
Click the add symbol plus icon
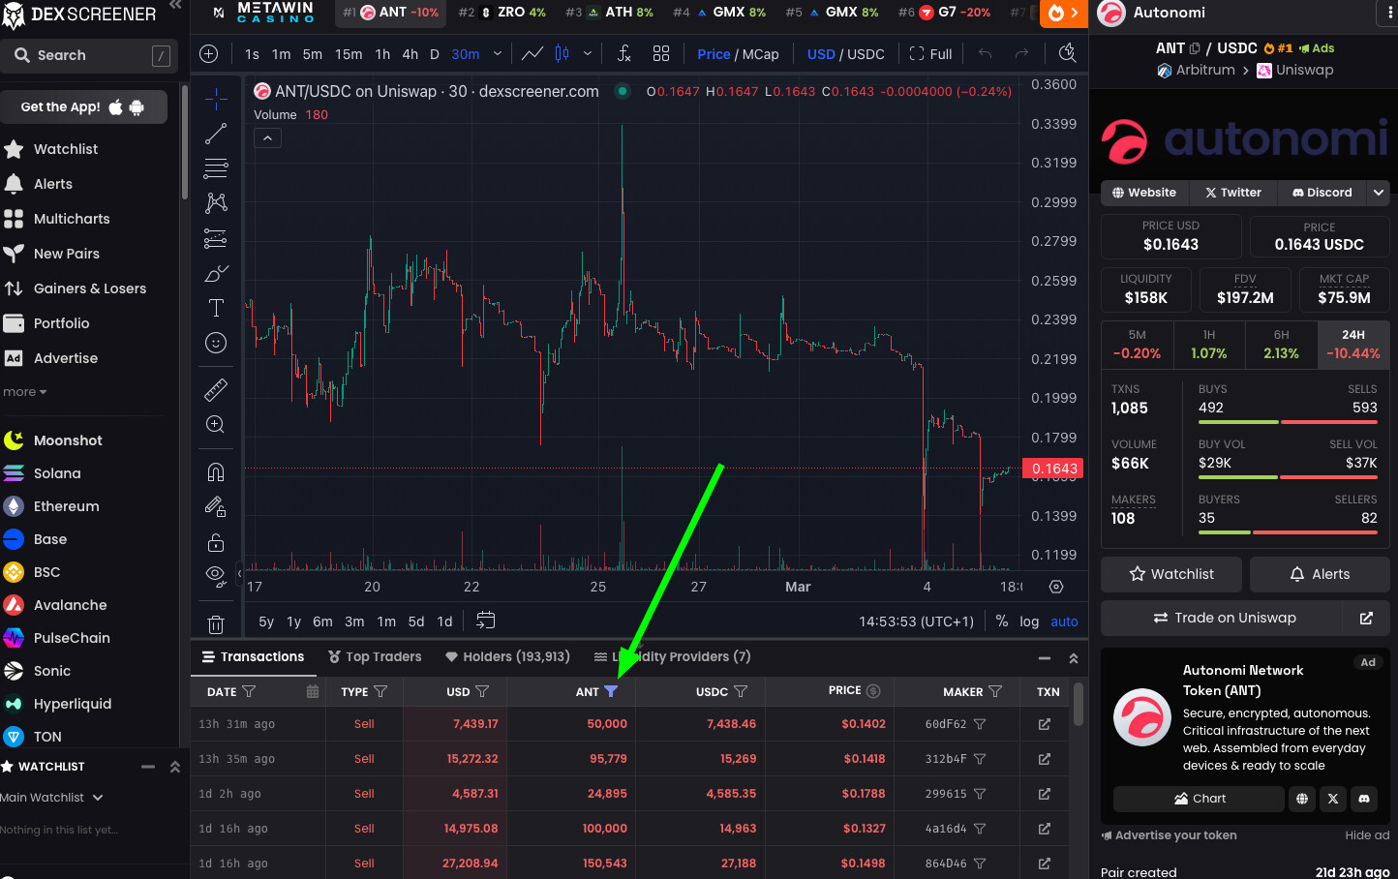[209, 54]
